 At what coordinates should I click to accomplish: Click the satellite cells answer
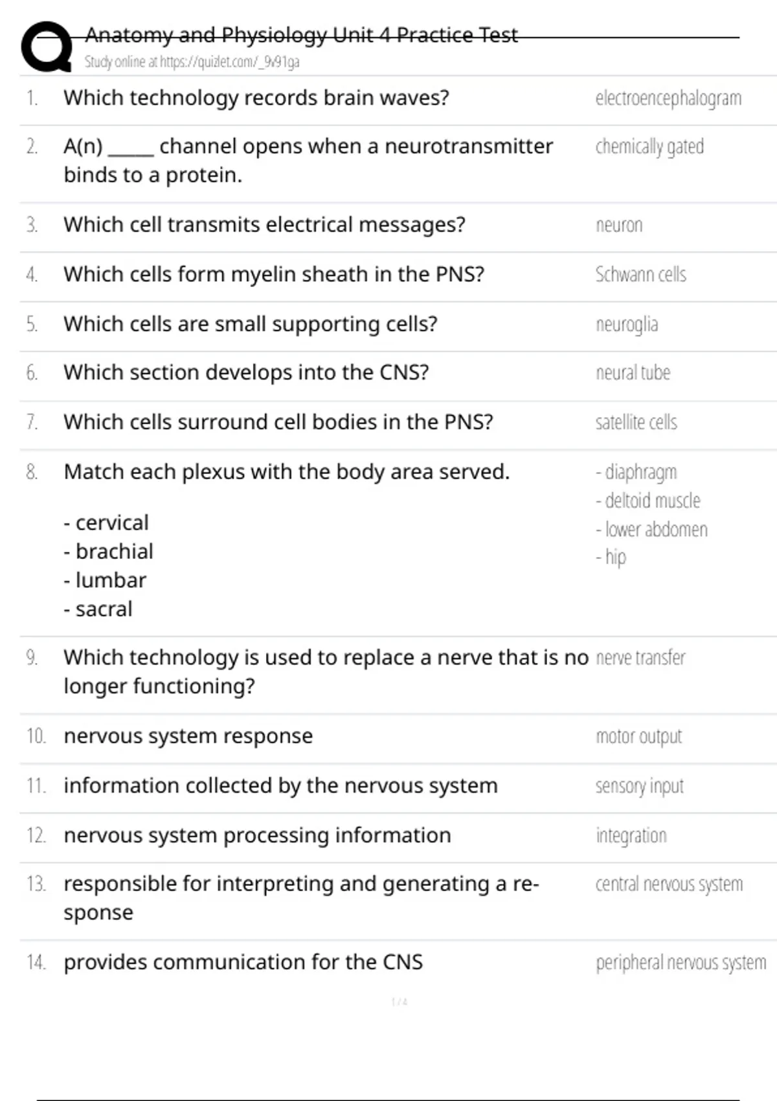[x=636, y=422]
